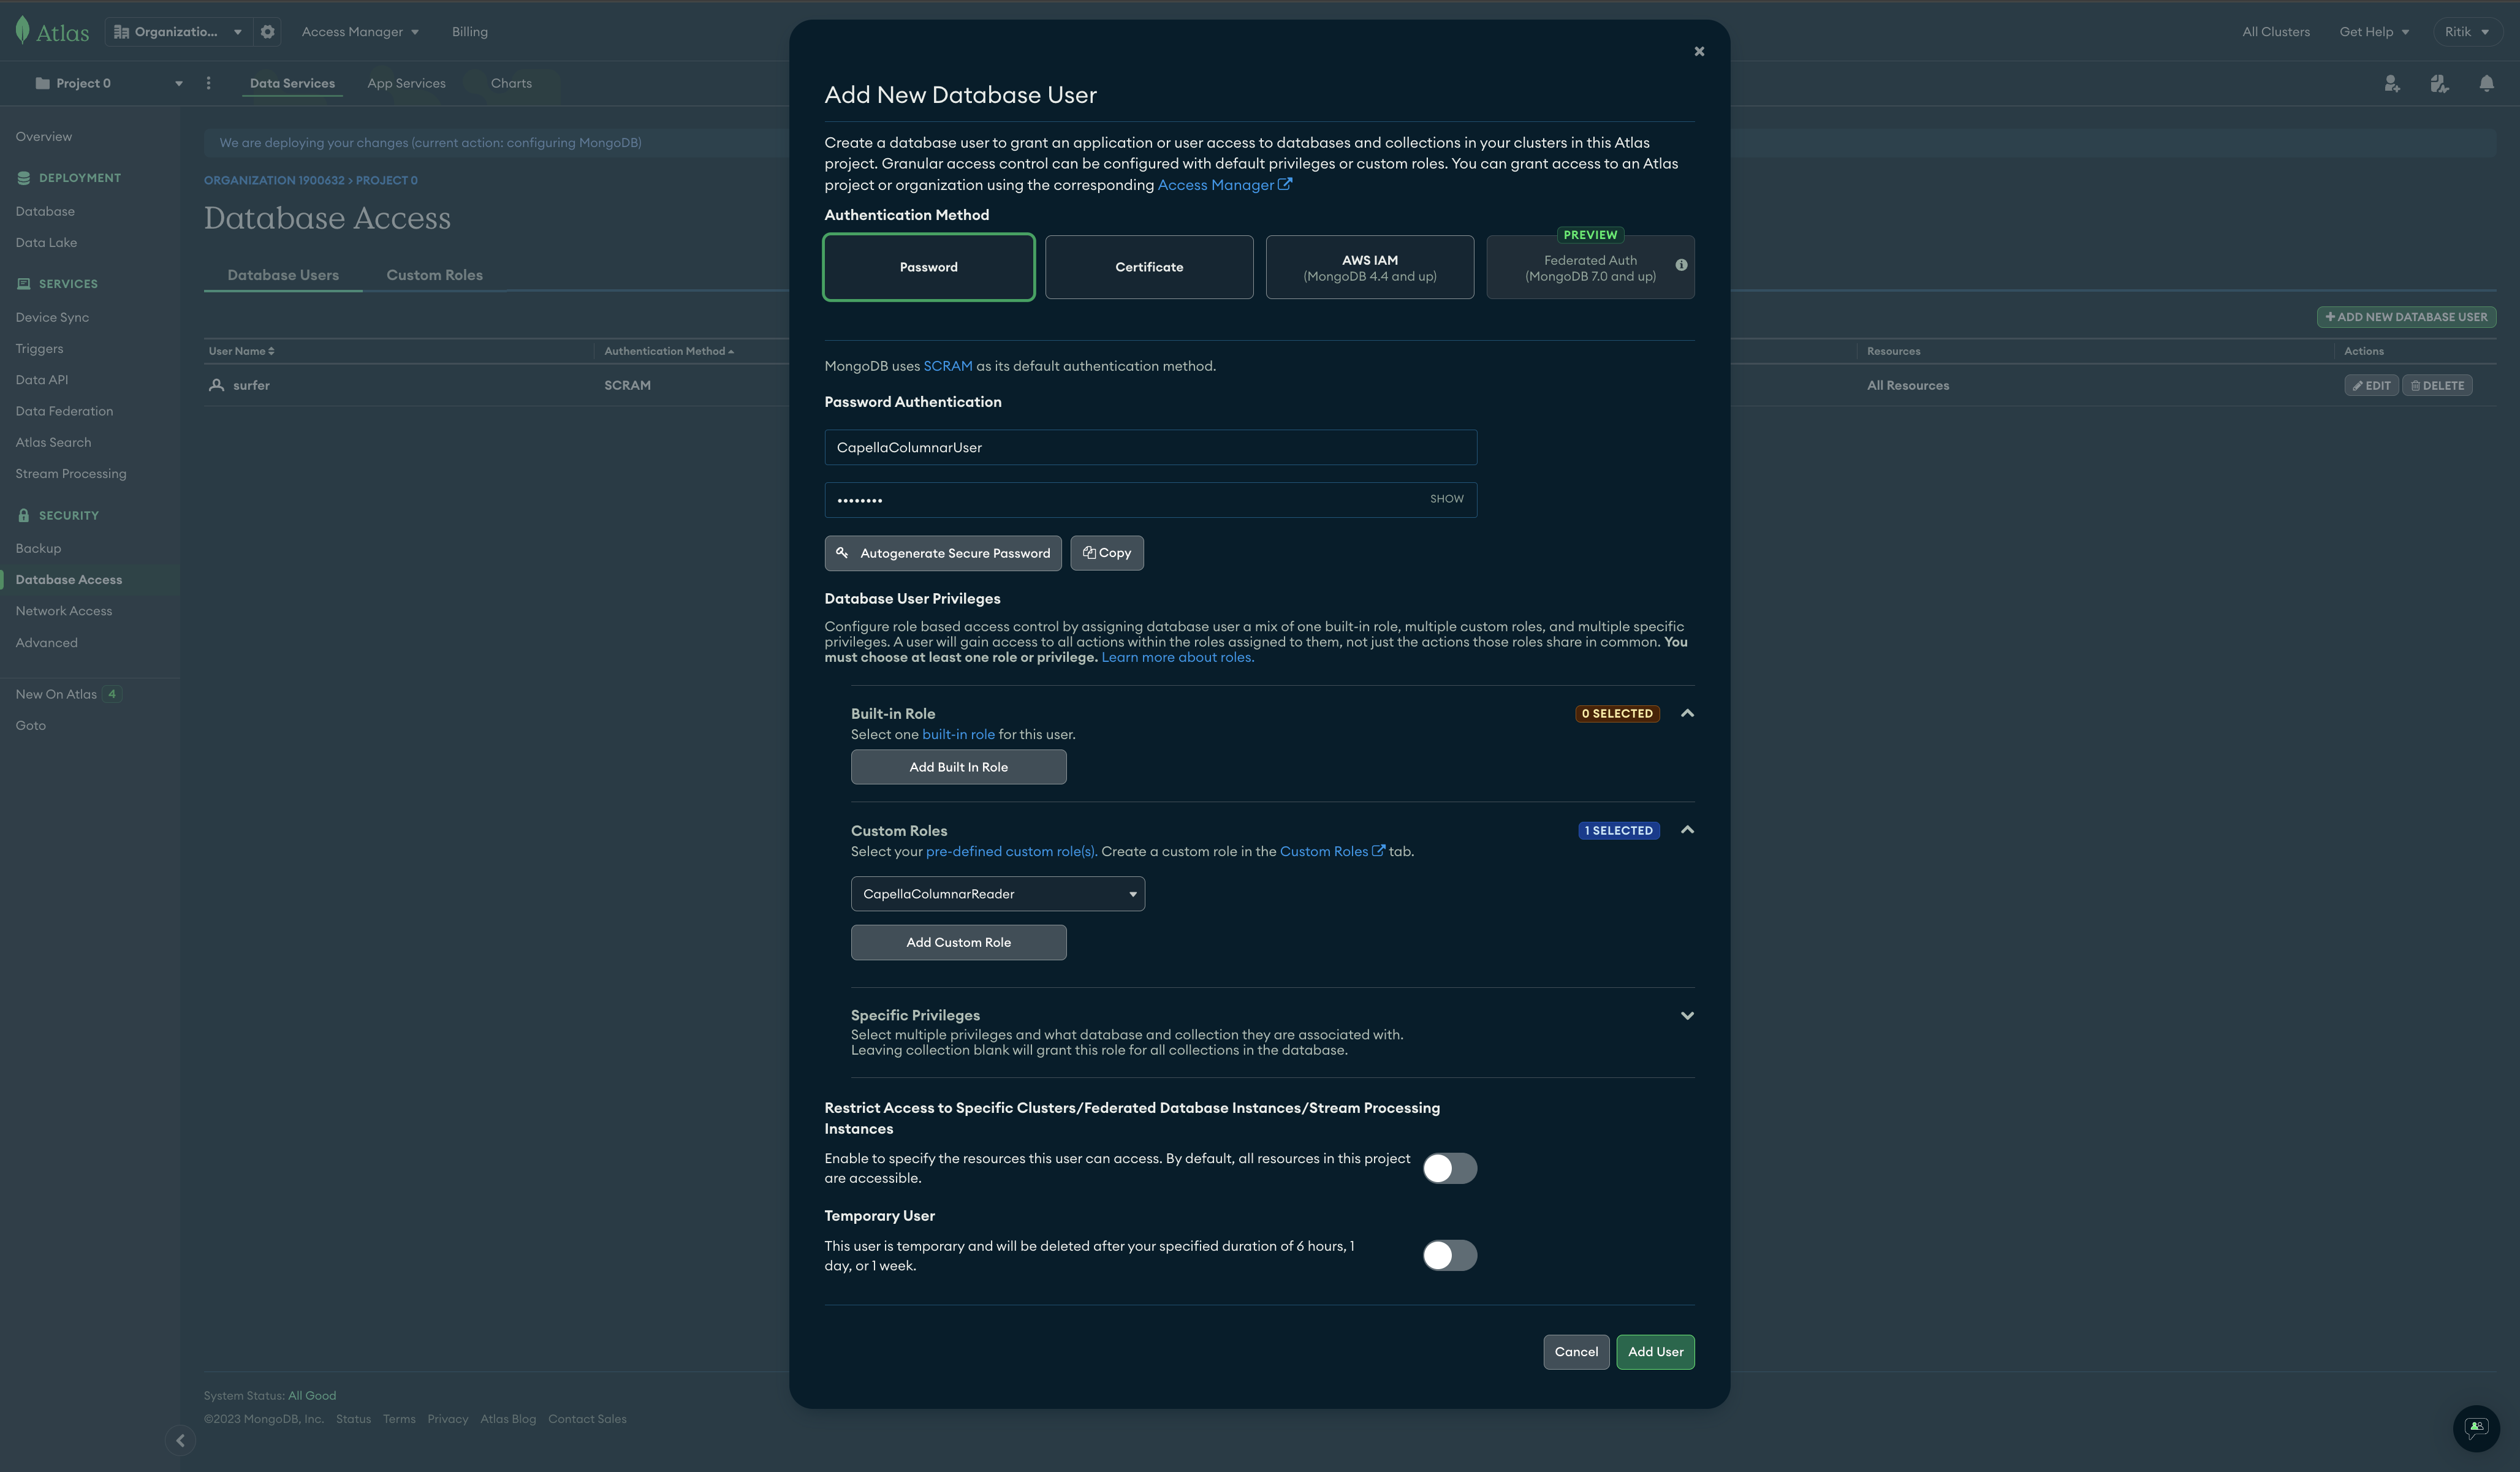Screen dimensions: 2520x1472
Task: Select the Certificate authentication method
Action: (x=1148, y=266)
